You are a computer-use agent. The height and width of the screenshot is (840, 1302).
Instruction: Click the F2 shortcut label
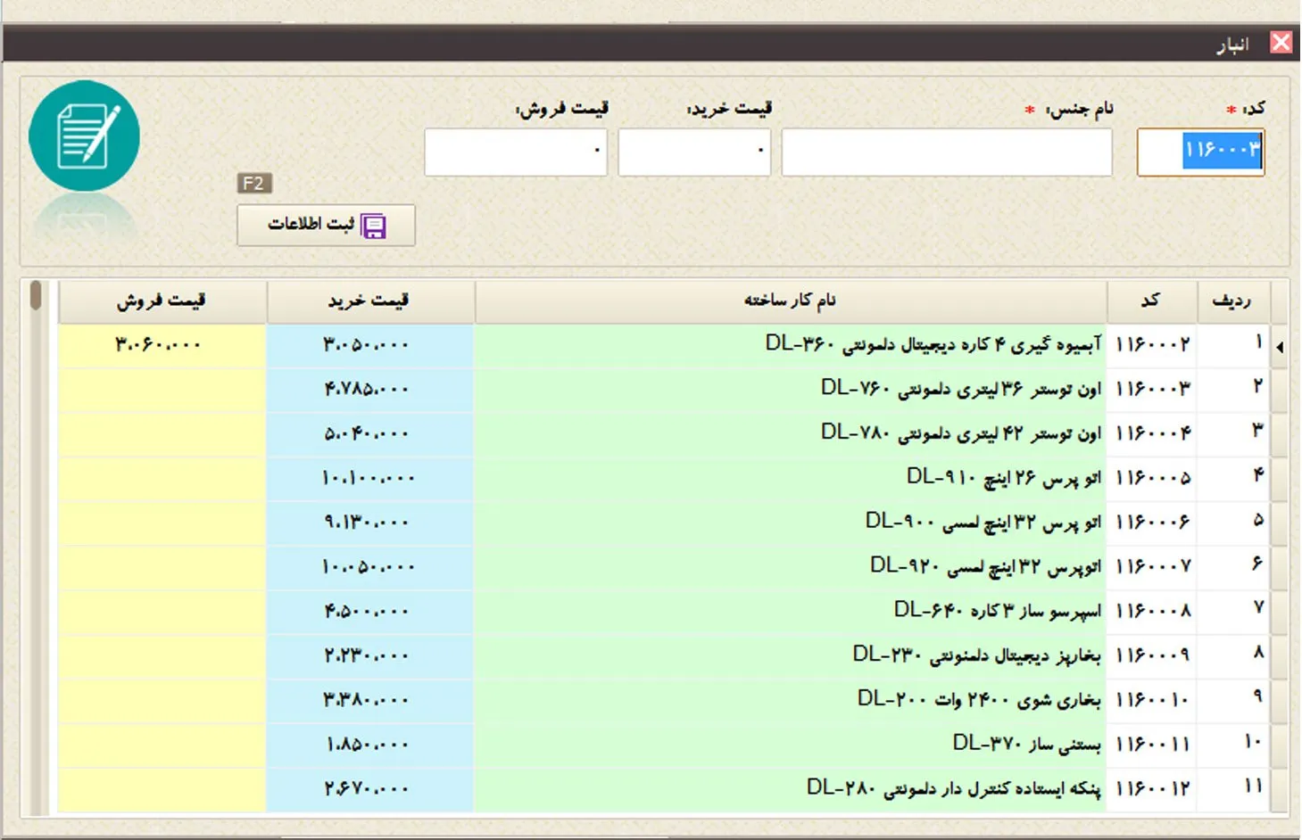click(x=254, y=183)
